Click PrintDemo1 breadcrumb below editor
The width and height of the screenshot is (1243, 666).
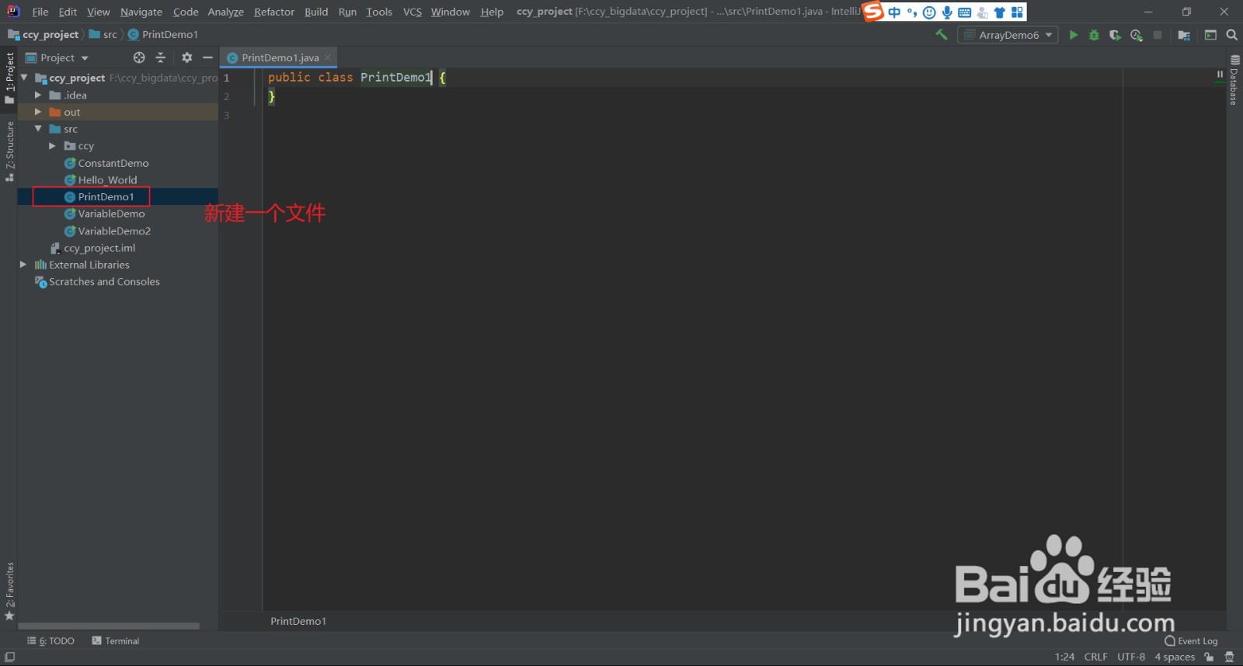[298, 621]
